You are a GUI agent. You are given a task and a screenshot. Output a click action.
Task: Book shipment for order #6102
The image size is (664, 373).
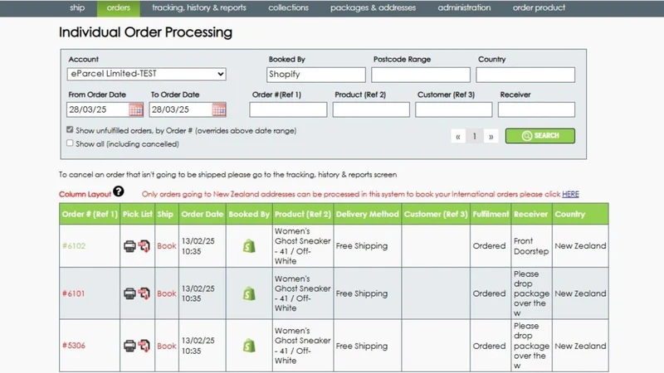(x=167, y=246)
